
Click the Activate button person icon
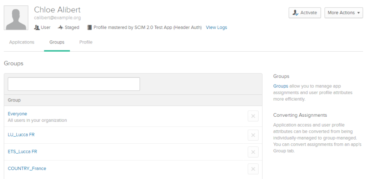295,13
